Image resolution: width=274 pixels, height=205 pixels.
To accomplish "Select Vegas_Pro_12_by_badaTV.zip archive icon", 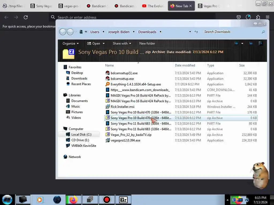I will coord(108,135).
